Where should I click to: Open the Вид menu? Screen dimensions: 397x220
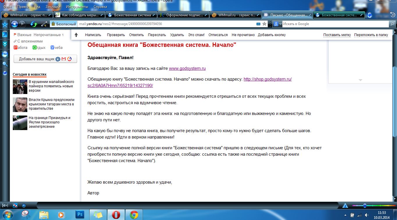pos(37,7)
